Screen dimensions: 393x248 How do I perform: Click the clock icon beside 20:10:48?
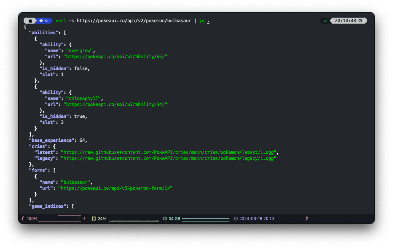point(360,21)
